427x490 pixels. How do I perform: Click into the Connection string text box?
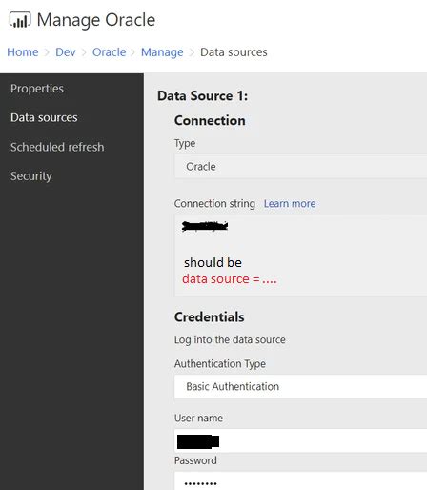click(300, 255)
